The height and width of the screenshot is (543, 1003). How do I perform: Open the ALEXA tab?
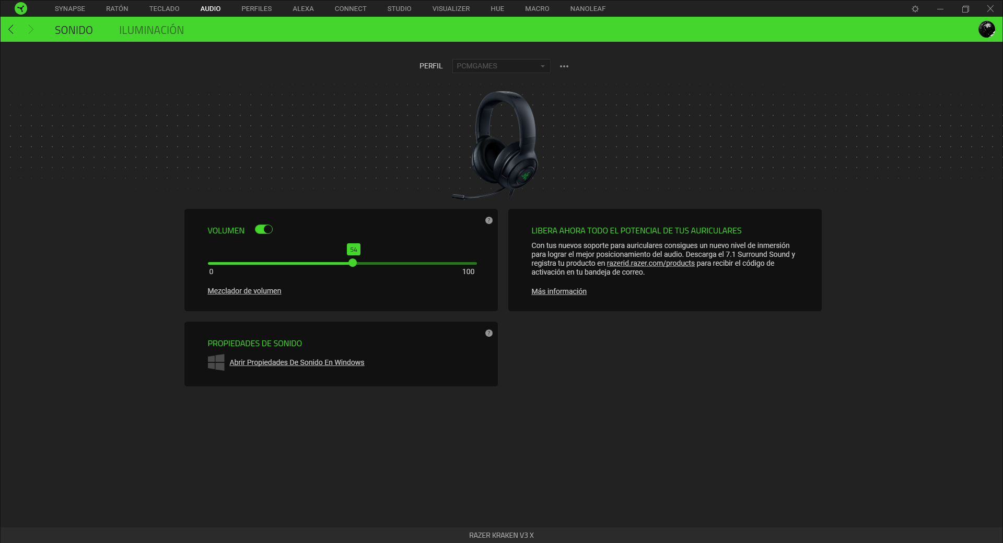(303, 9)
